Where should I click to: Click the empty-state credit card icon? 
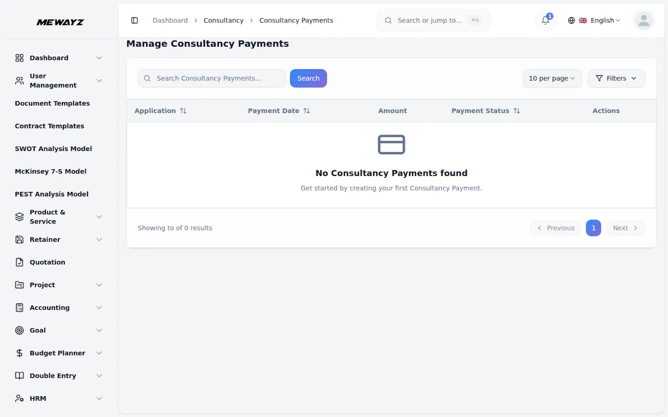click(391, 145)
